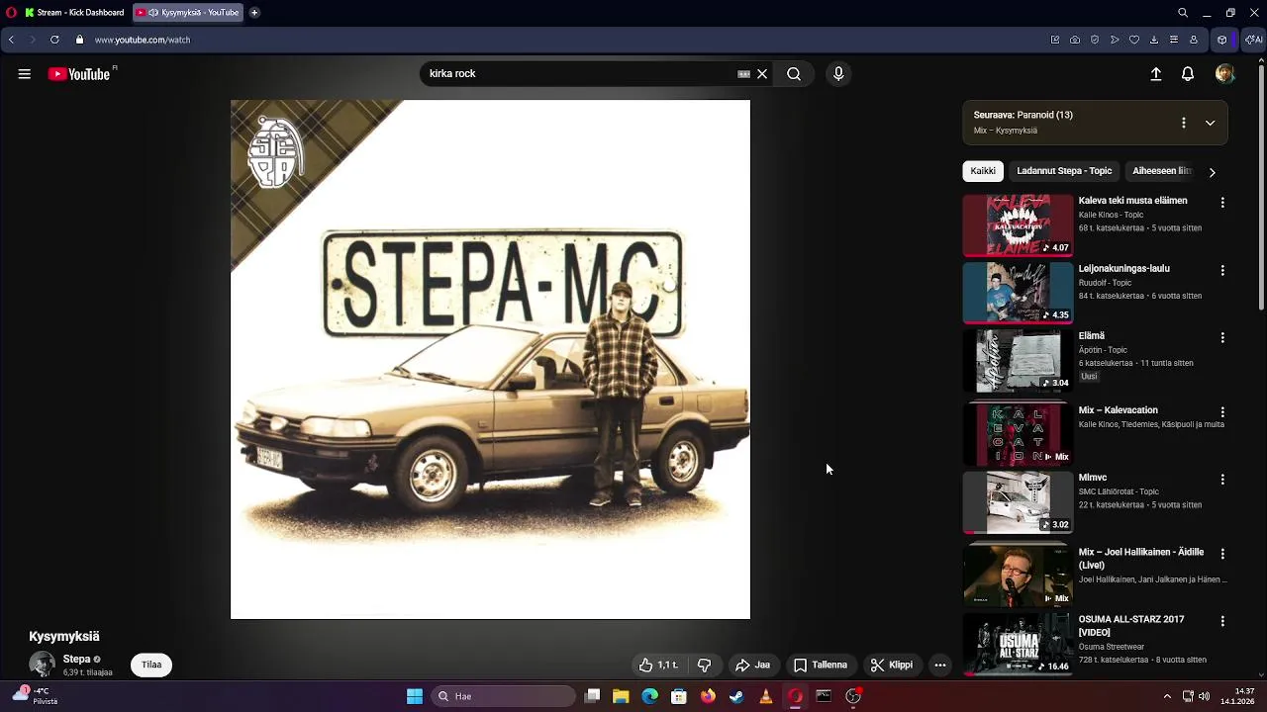The width and height of the screenshot is (1267, 712).
Task: Open Opera snapshot camera icon
Action: pyautogui.click(x=1075, y=40)
